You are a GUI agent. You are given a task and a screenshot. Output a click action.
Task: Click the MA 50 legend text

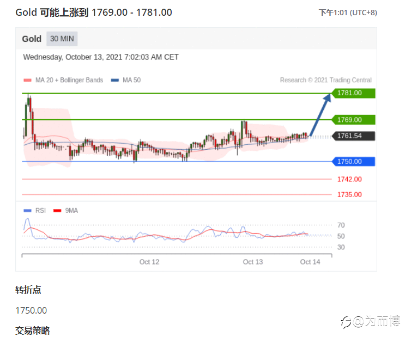tap(132, 80)
